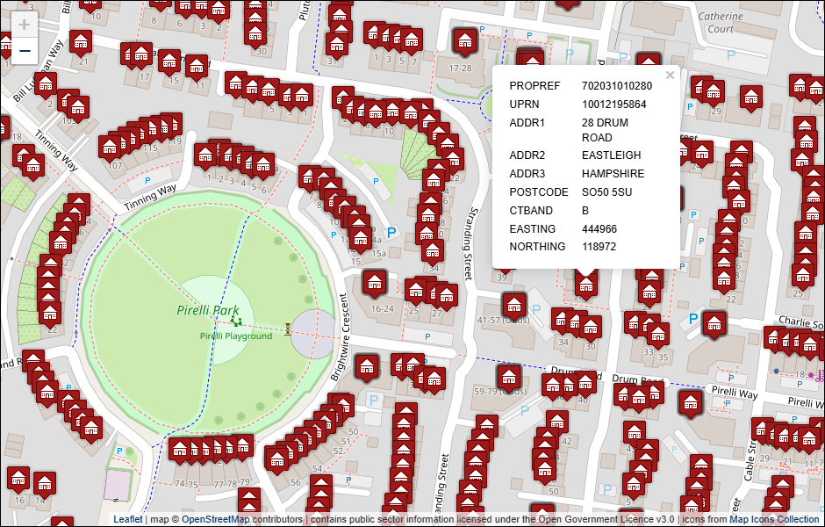Viewport: 825px width, 527px height.
Task: Click house marker on building 59-79
Action: [509, 378]
